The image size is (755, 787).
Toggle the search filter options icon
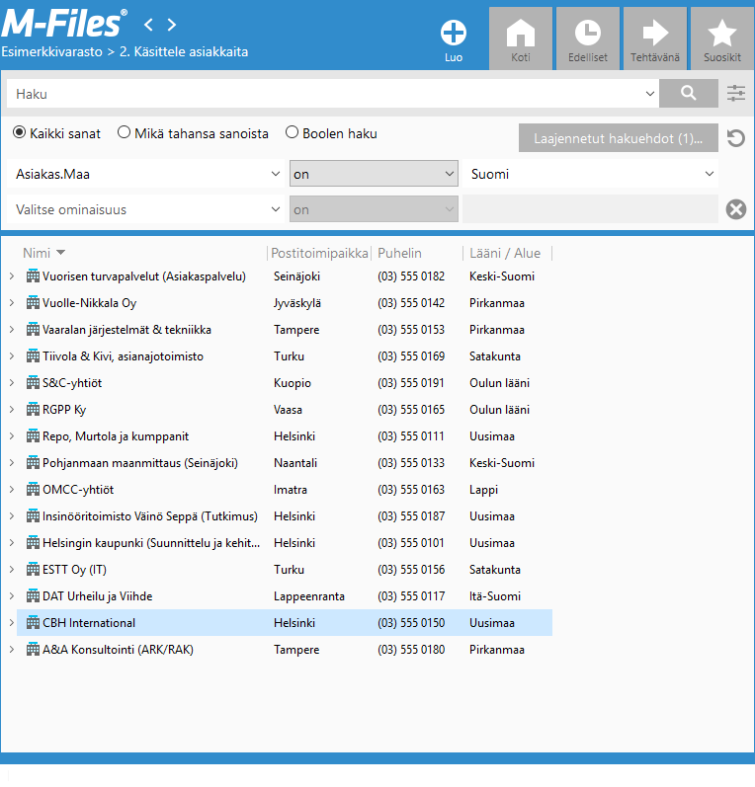736,94
